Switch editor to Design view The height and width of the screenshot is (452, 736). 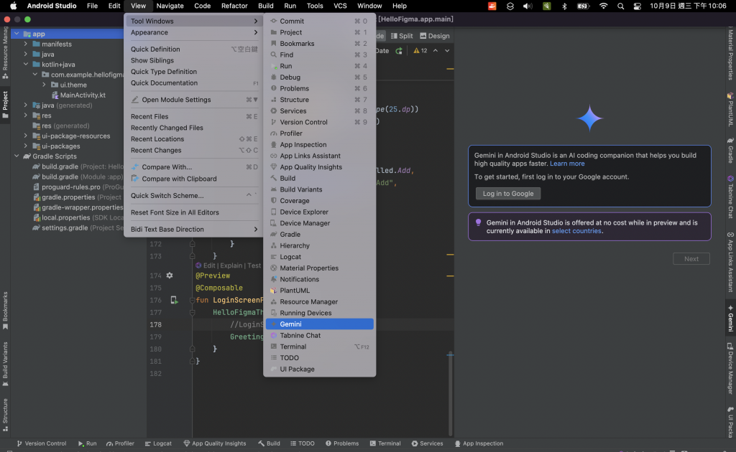tap(435, 36)
